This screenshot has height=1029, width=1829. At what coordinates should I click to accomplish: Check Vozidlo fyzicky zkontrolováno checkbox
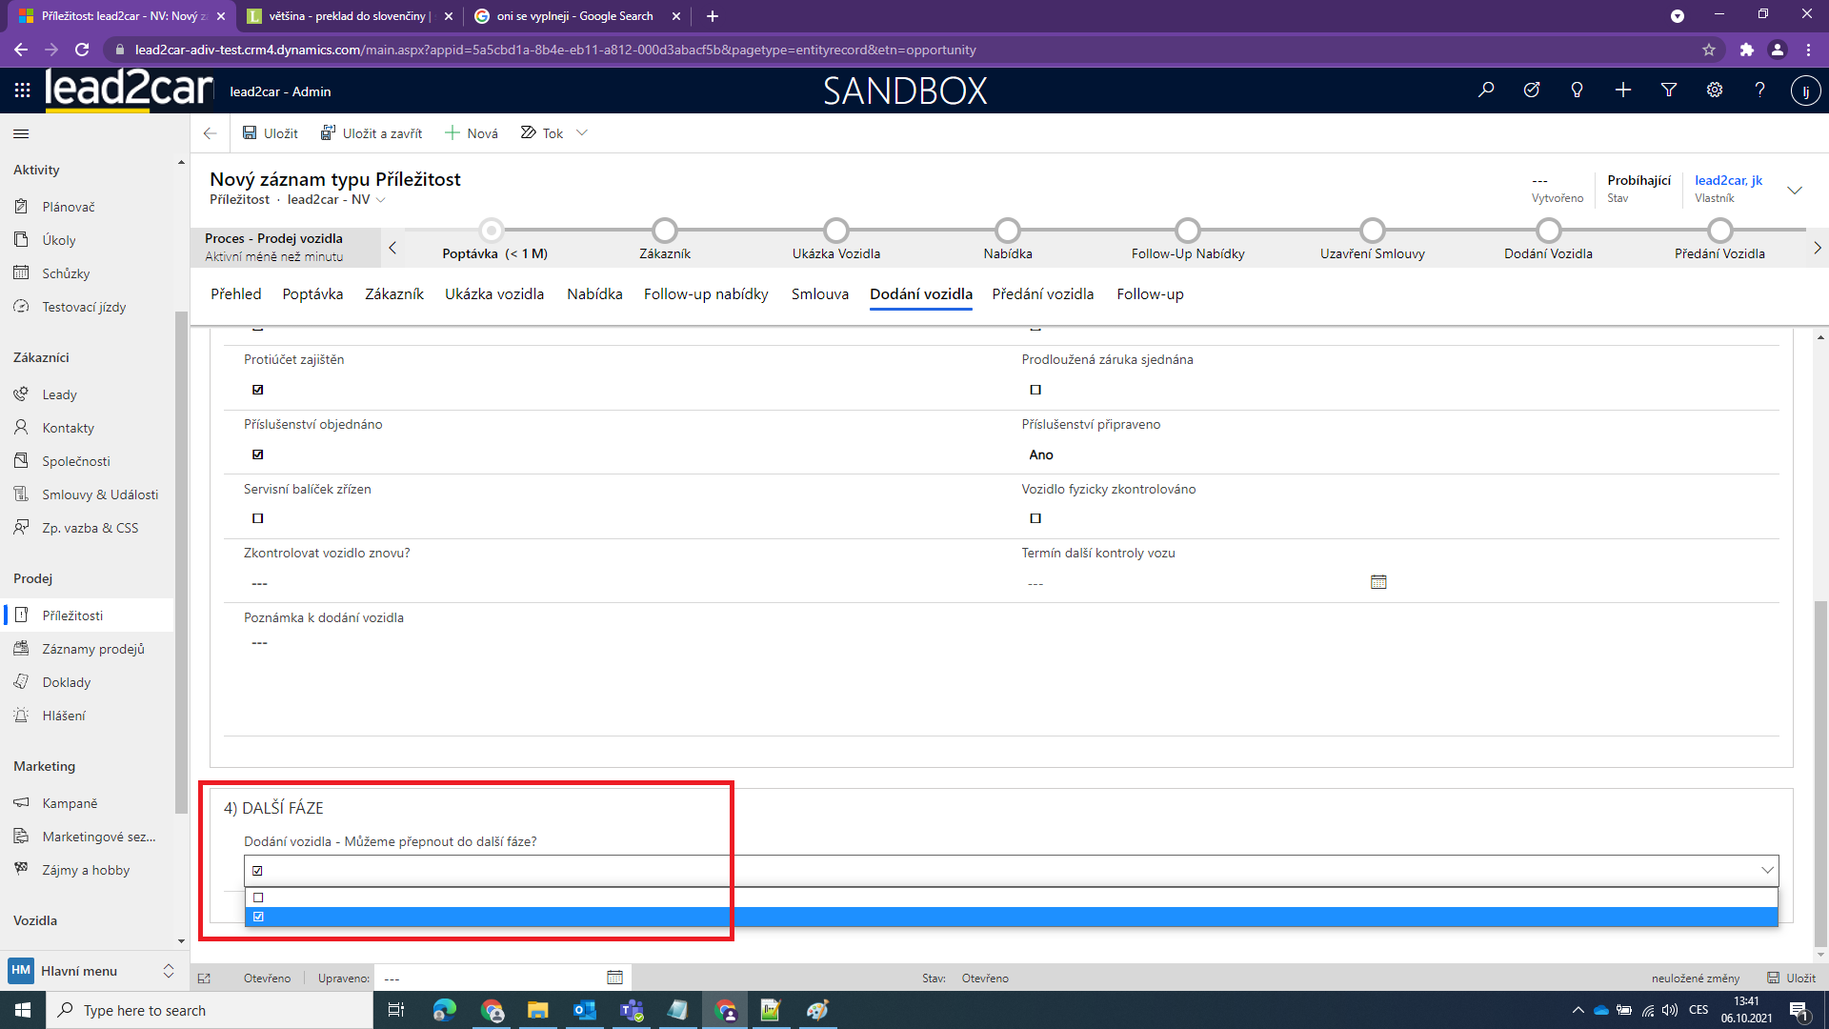[x=1035, y=518]
